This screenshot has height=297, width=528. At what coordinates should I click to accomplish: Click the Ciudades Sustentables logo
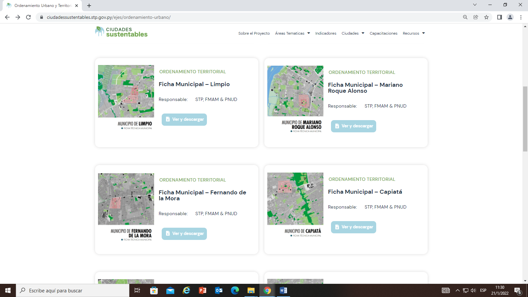(x=121, y=32)
